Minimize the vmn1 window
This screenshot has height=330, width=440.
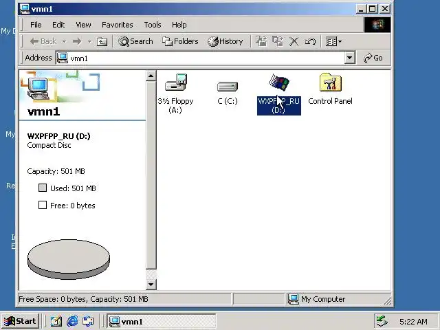[360, 9]
